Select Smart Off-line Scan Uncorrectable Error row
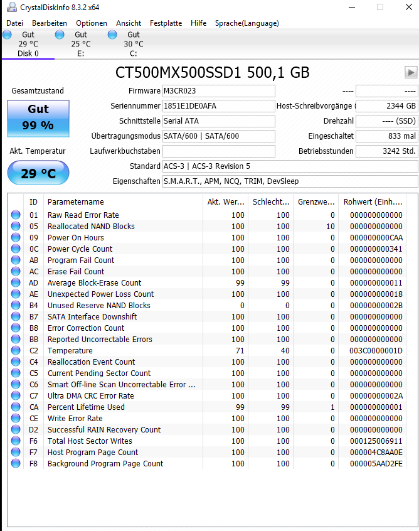Screen dimensions: 419x531 [207, 384]
